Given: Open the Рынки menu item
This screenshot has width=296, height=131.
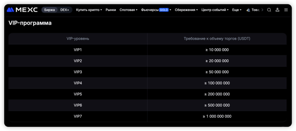Looking at the screenshot, I should (x=111, y=10).
